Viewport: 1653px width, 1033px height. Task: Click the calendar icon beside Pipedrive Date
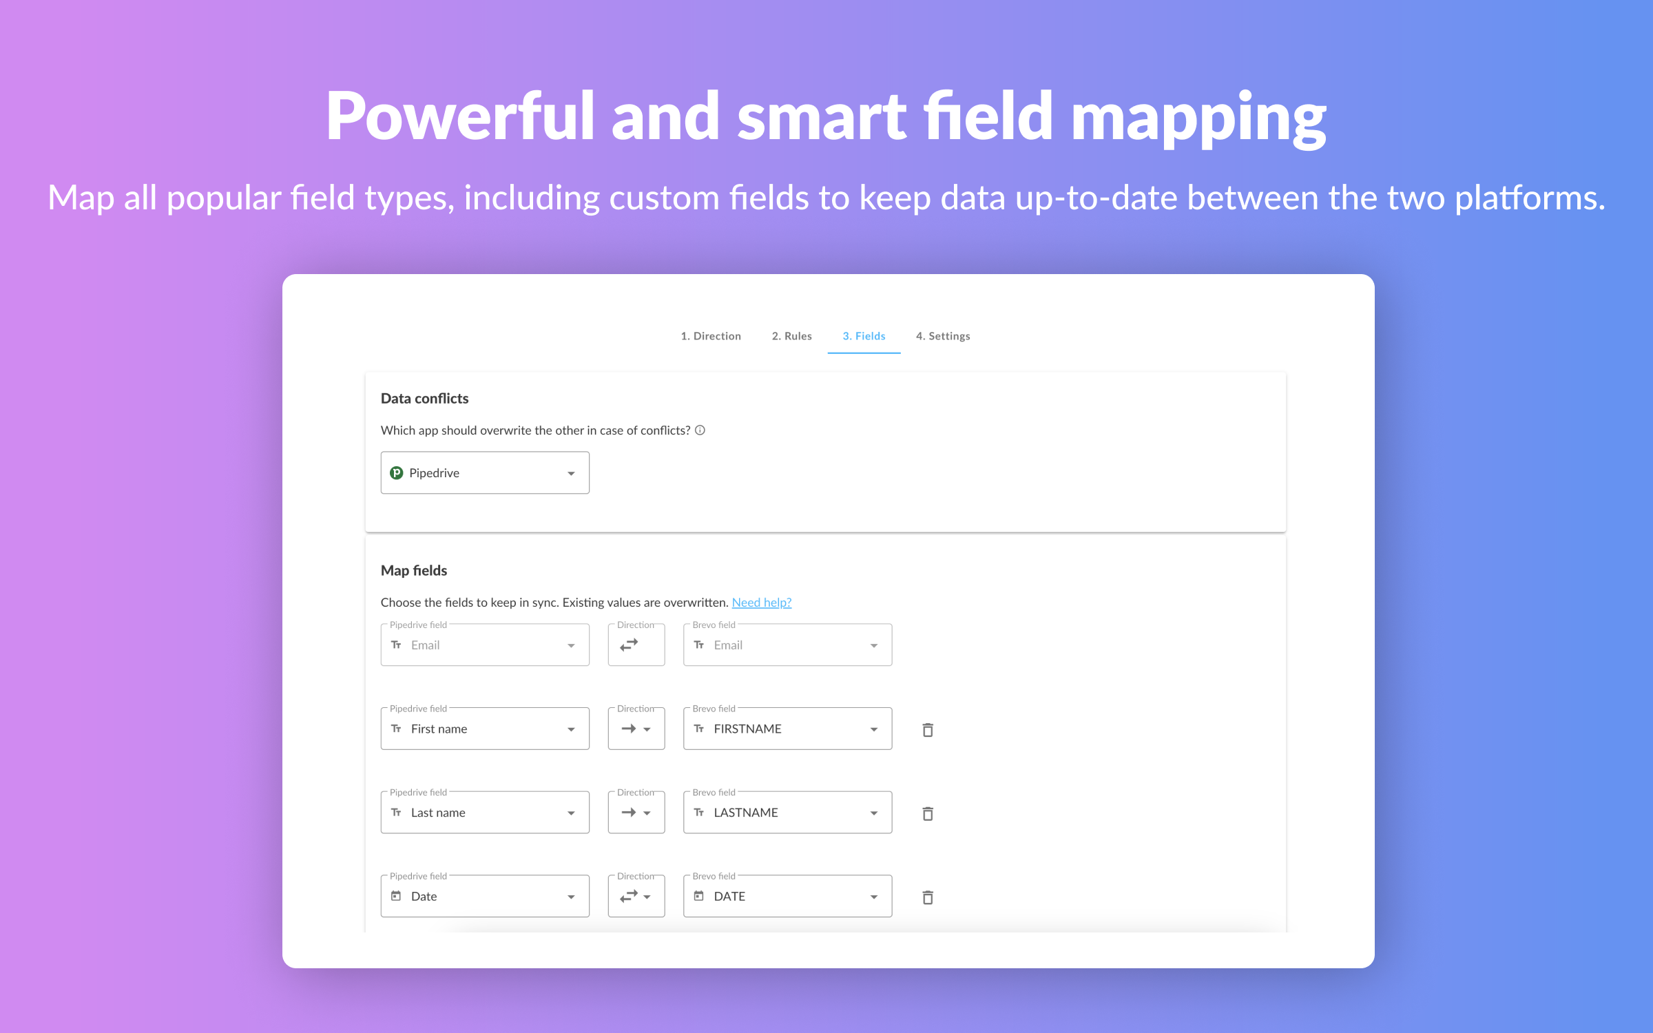396,896
